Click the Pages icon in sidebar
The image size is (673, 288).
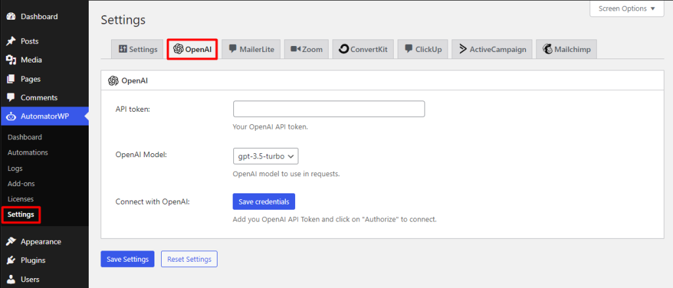[x=11, y=79]
